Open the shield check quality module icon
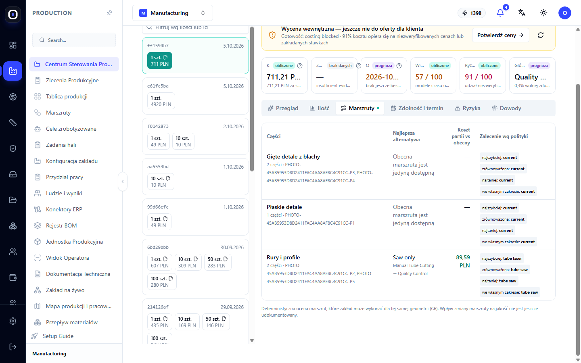 [x=13, y=148]
